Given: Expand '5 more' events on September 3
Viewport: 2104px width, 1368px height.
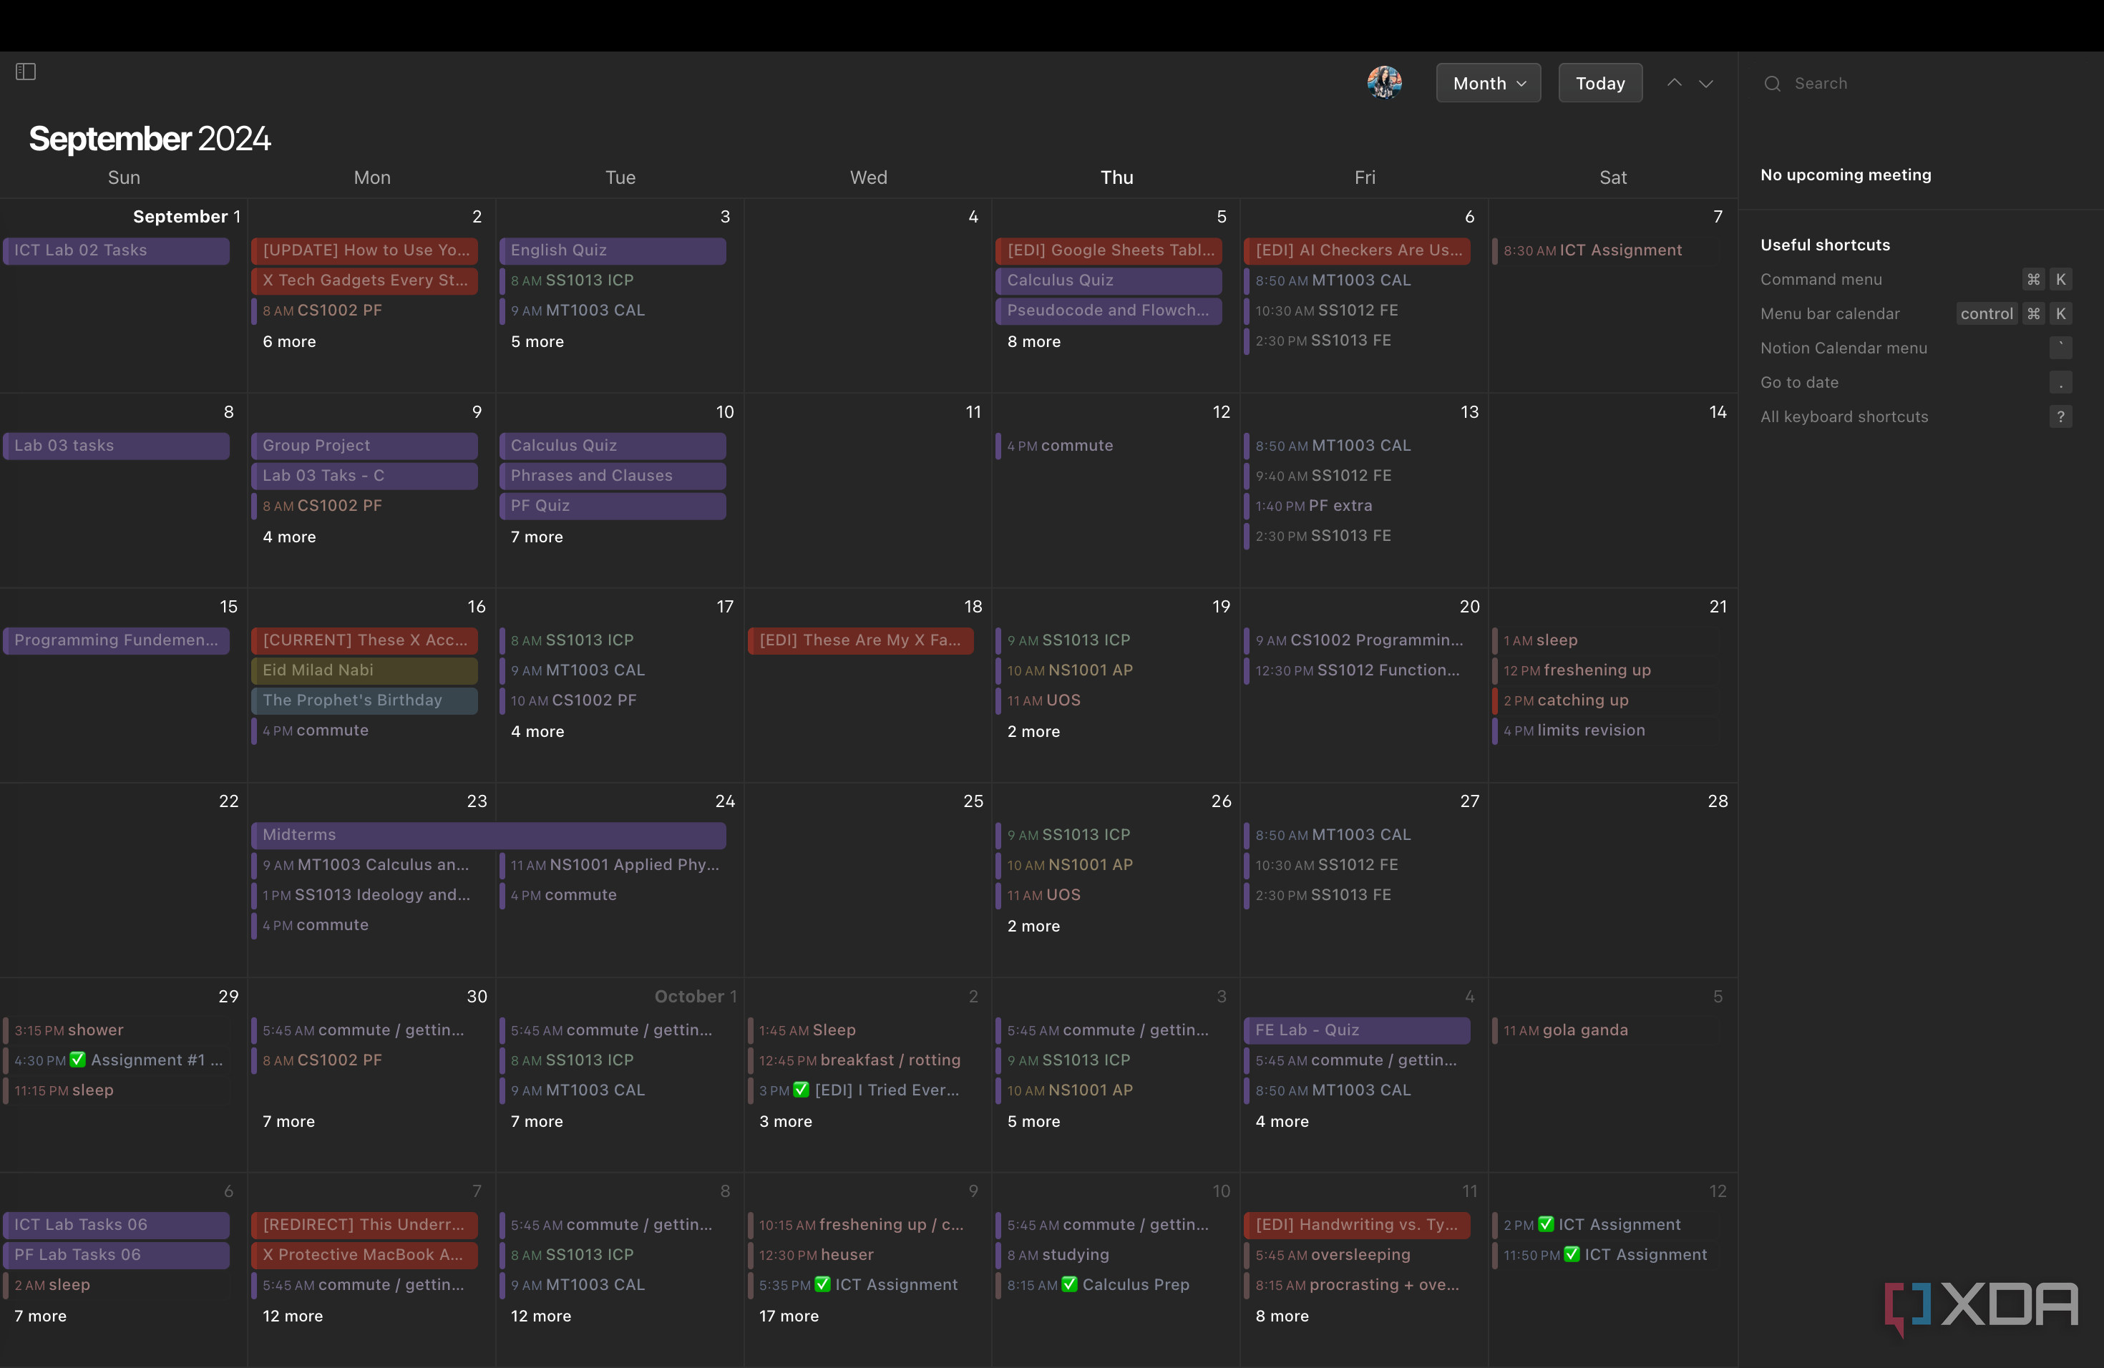Looking at the screenshot, I should coord(537,341).
